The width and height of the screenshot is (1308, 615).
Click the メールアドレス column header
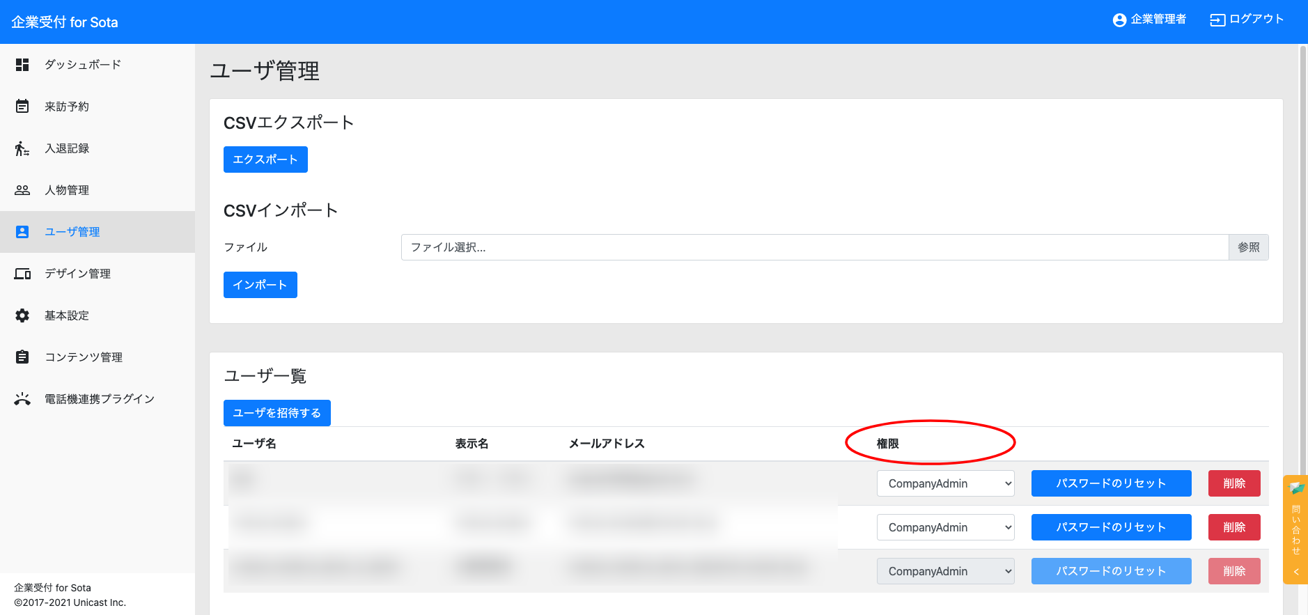tap(607, 444)
